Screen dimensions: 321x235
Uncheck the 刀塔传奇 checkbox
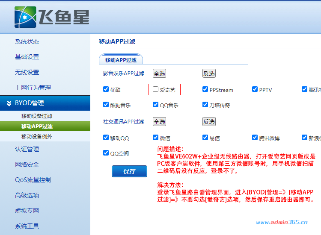pos(205,104)
